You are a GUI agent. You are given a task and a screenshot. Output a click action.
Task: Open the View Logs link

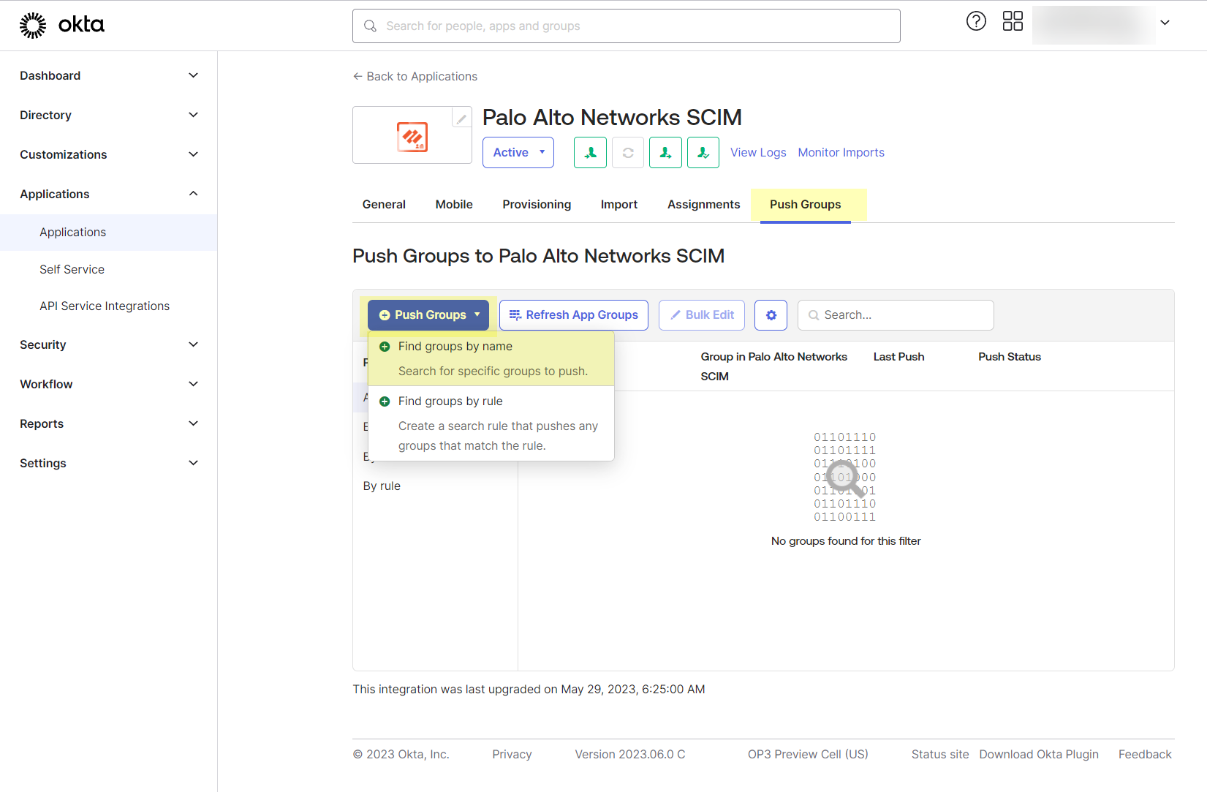click(x=758, y=153)
